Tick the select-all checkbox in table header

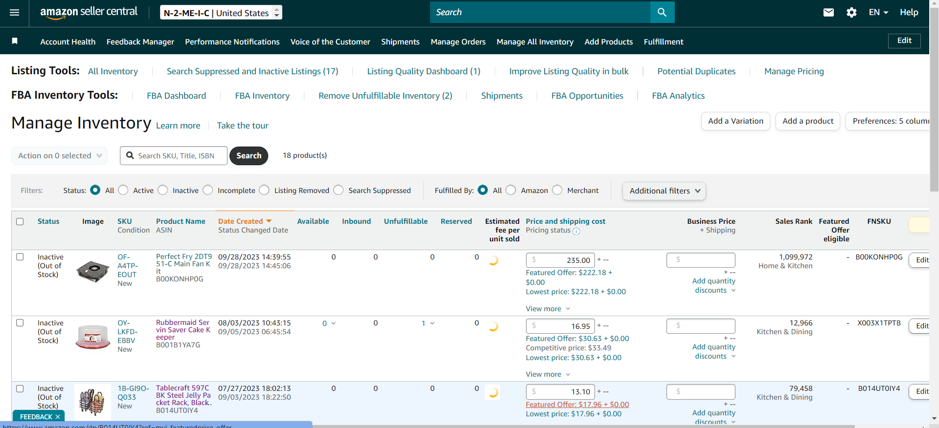20,222
